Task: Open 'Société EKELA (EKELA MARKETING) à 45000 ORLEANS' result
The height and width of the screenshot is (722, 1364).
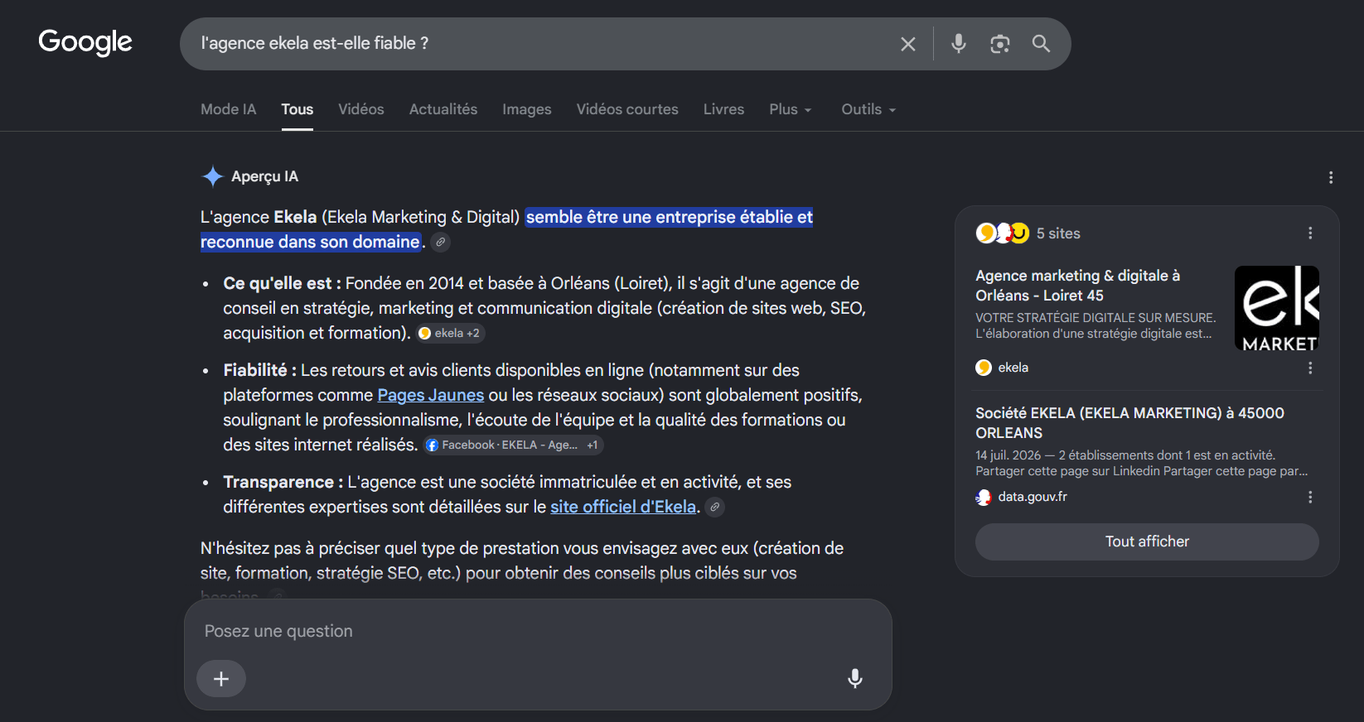Action: 1130,423
